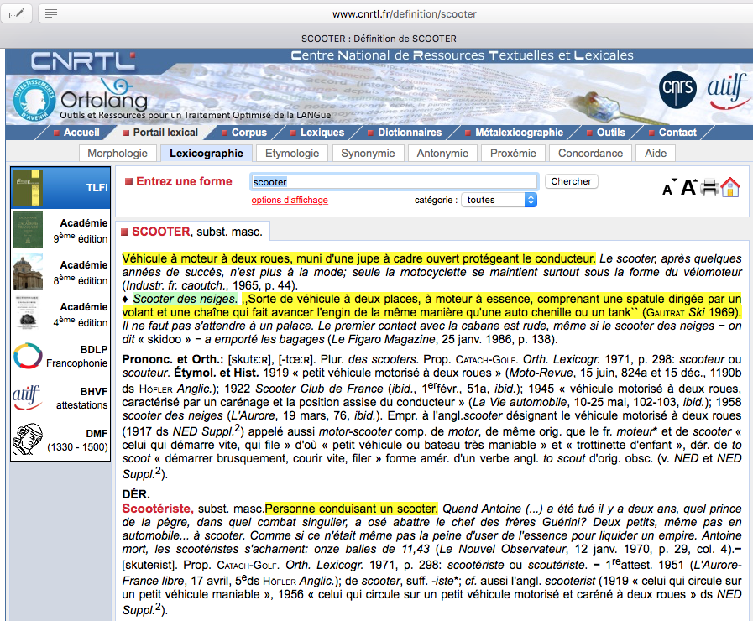Image resolution: width=753 pixels, height=621 pixels.
Task: Click BDLP Francophonie label
Action: (77, 356)
